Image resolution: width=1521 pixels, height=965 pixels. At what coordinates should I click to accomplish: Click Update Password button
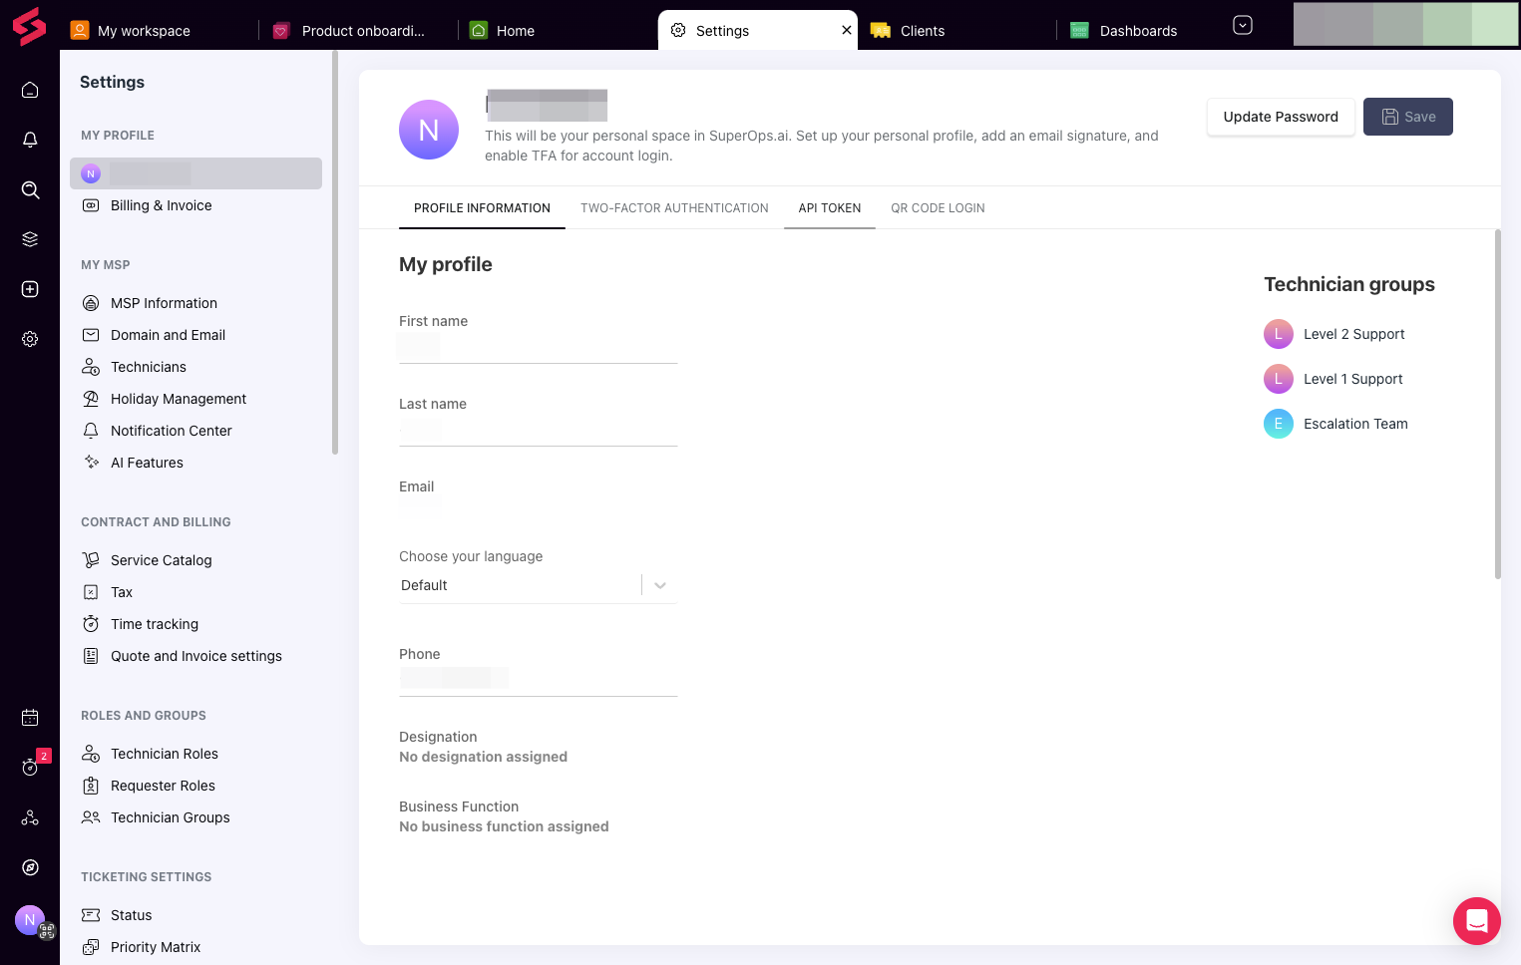coord(1281,117)
